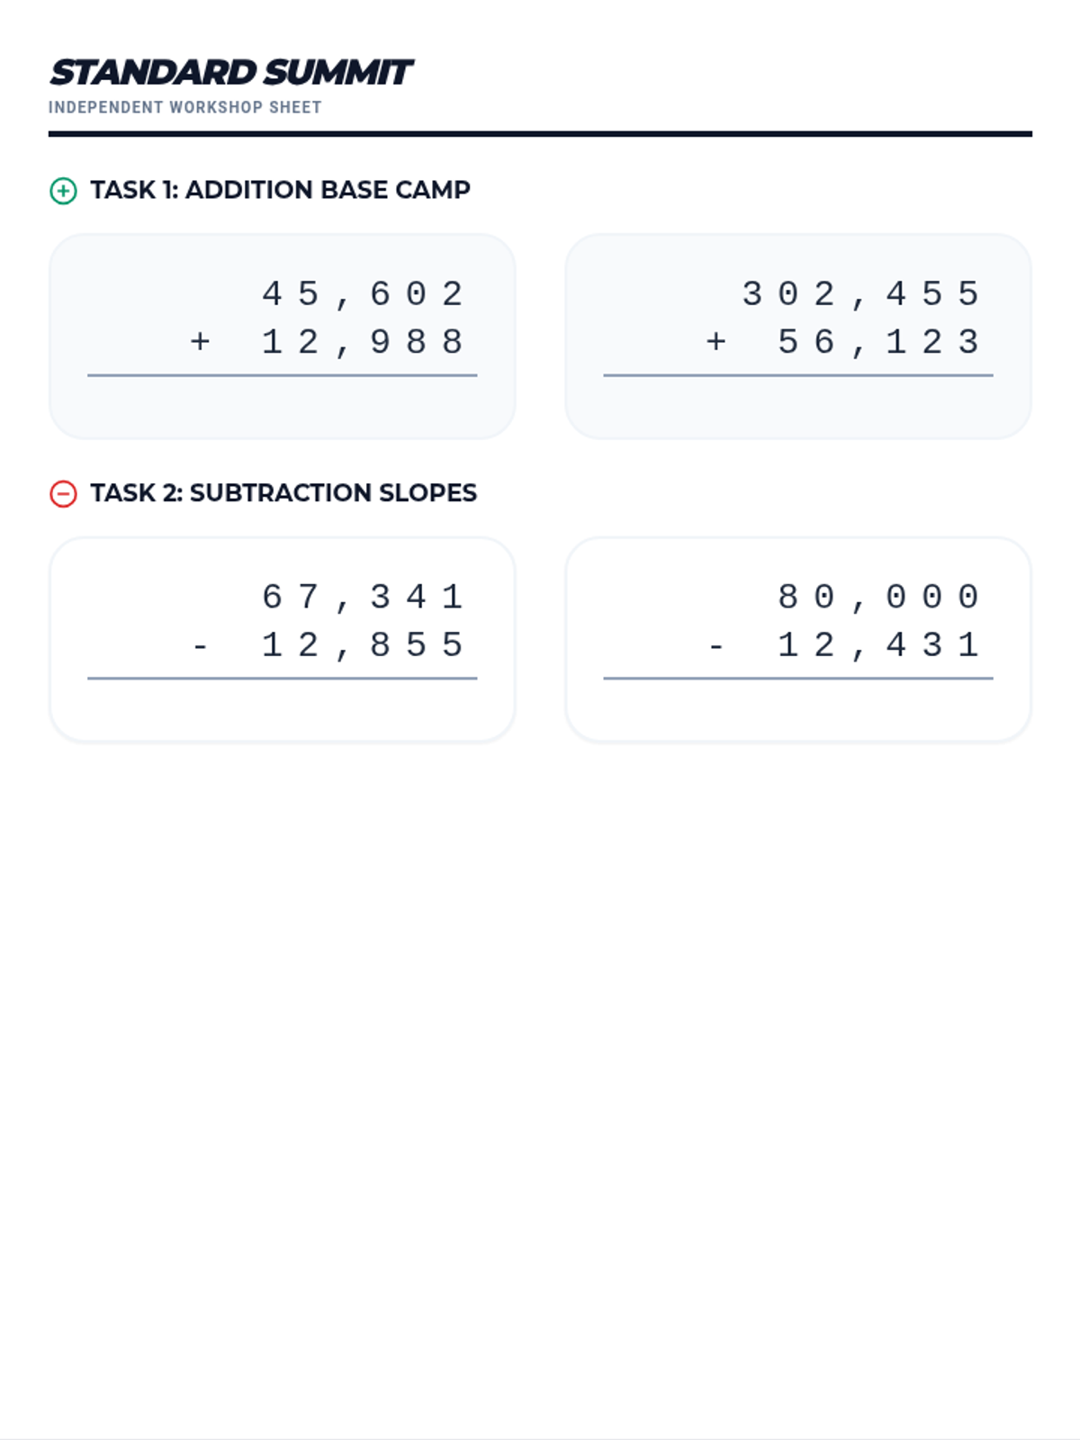Click the Task 1: Addition Base Camp heading
Image resolution: width=1080 pixels, height=1440 pixels.
(280, 190)
